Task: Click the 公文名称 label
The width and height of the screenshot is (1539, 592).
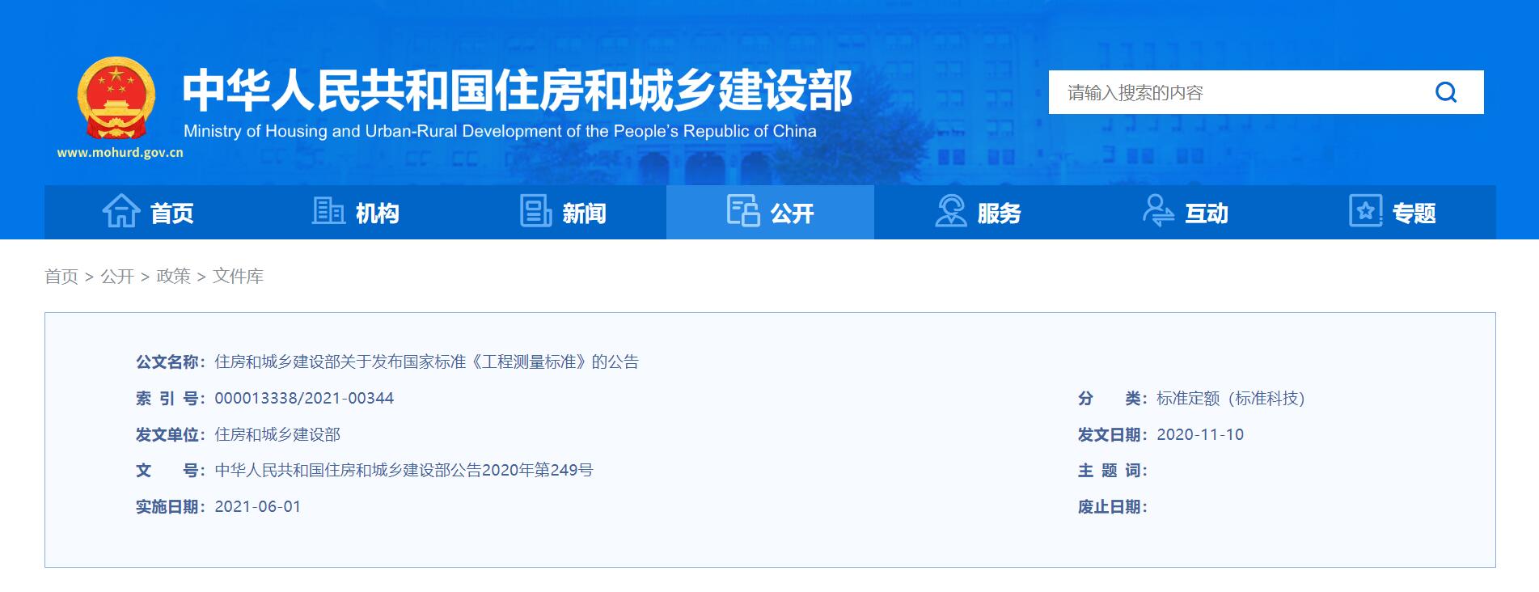Action: (x=168, y=362)
